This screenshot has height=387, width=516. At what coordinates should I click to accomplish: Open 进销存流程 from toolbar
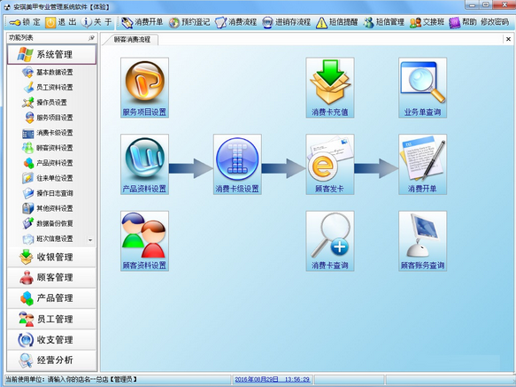286,22
